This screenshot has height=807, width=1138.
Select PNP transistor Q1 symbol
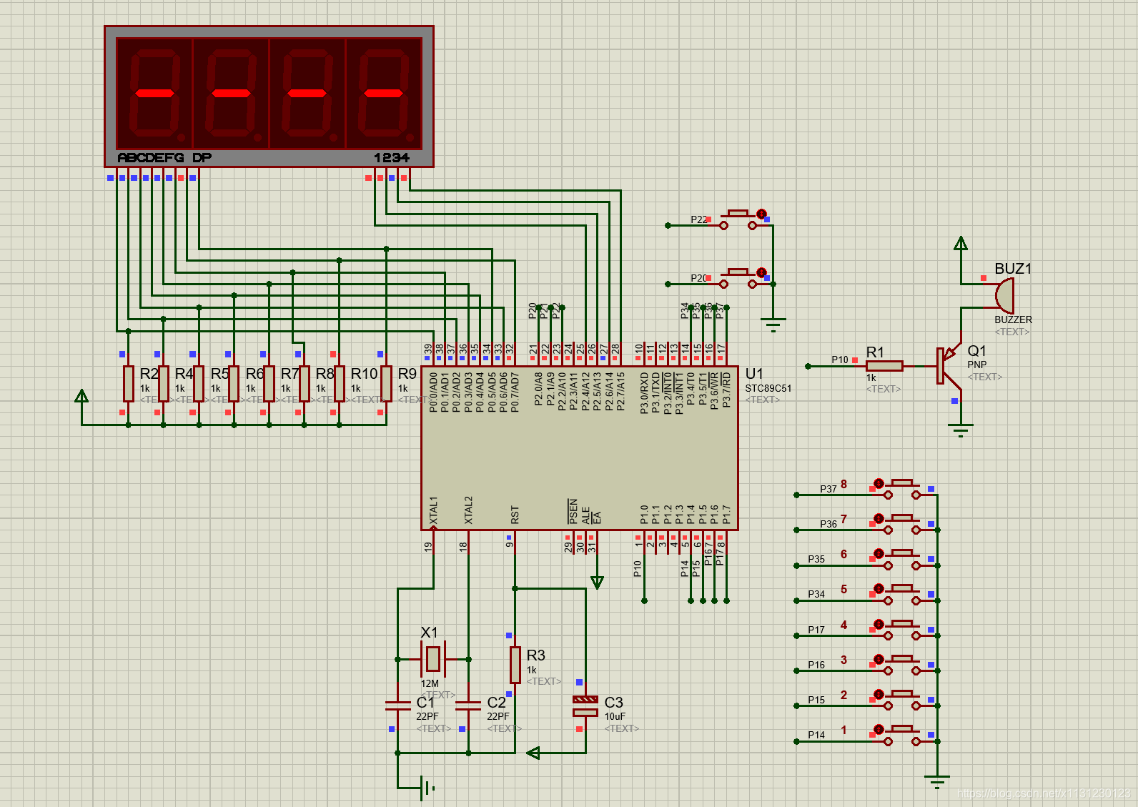949,366
